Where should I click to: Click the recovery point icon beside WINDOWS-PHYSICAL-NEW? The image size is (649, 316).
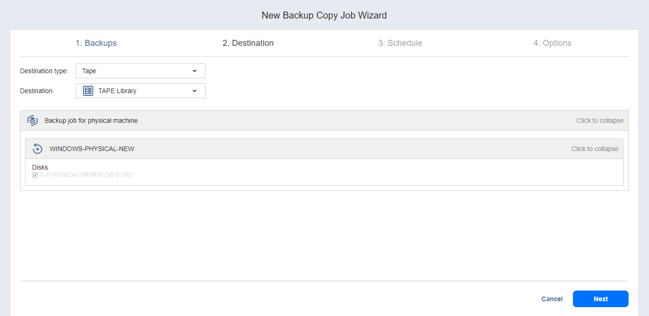pyautogui.click(x=38, y=149)
